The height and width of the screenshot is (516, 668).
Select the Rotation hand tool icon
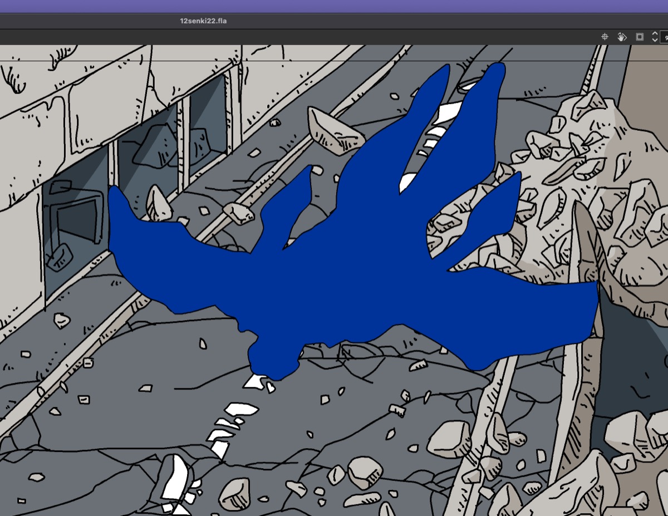[x=622, y=37]
